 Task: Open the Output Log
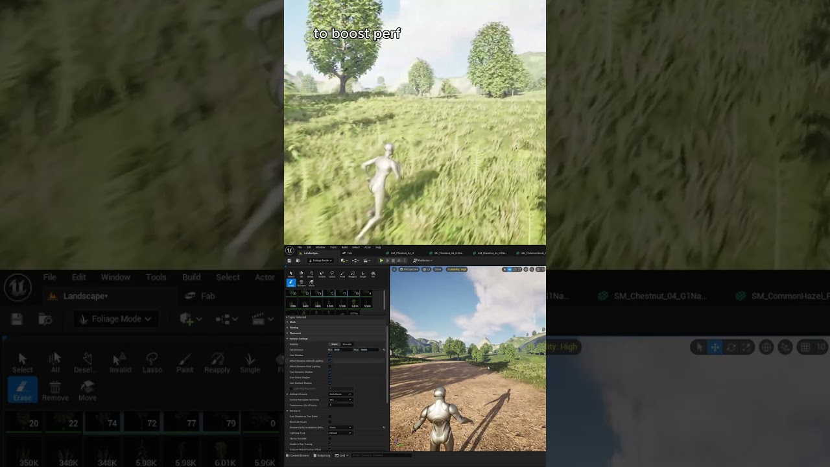(x=322, y=455)
